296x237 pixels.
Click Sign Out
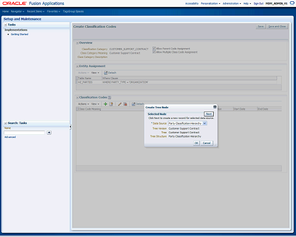pyautogui.click(x=259, y=3)
